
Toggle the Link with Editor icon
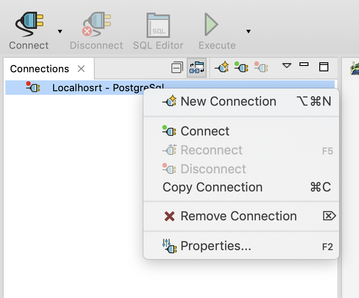pyautogui.click(x=197, y=68)
